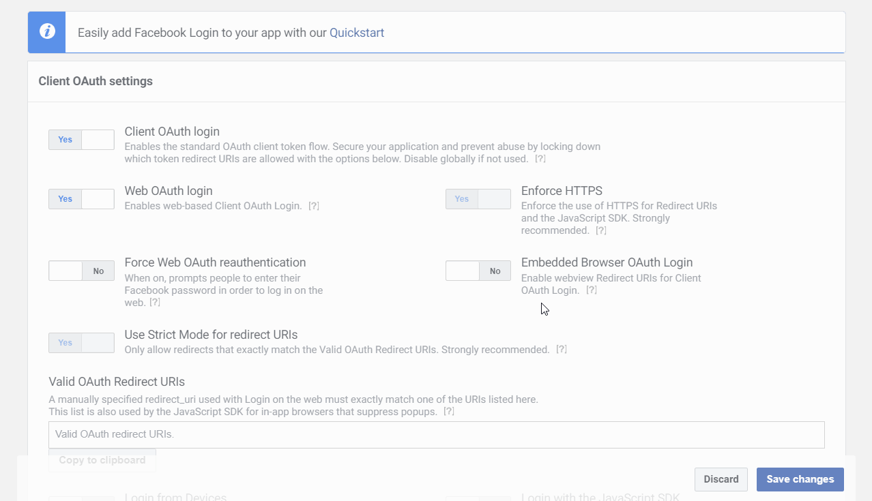Click the Copy to clipboard button
Screen dimensions: 872x501
(102, 460)
